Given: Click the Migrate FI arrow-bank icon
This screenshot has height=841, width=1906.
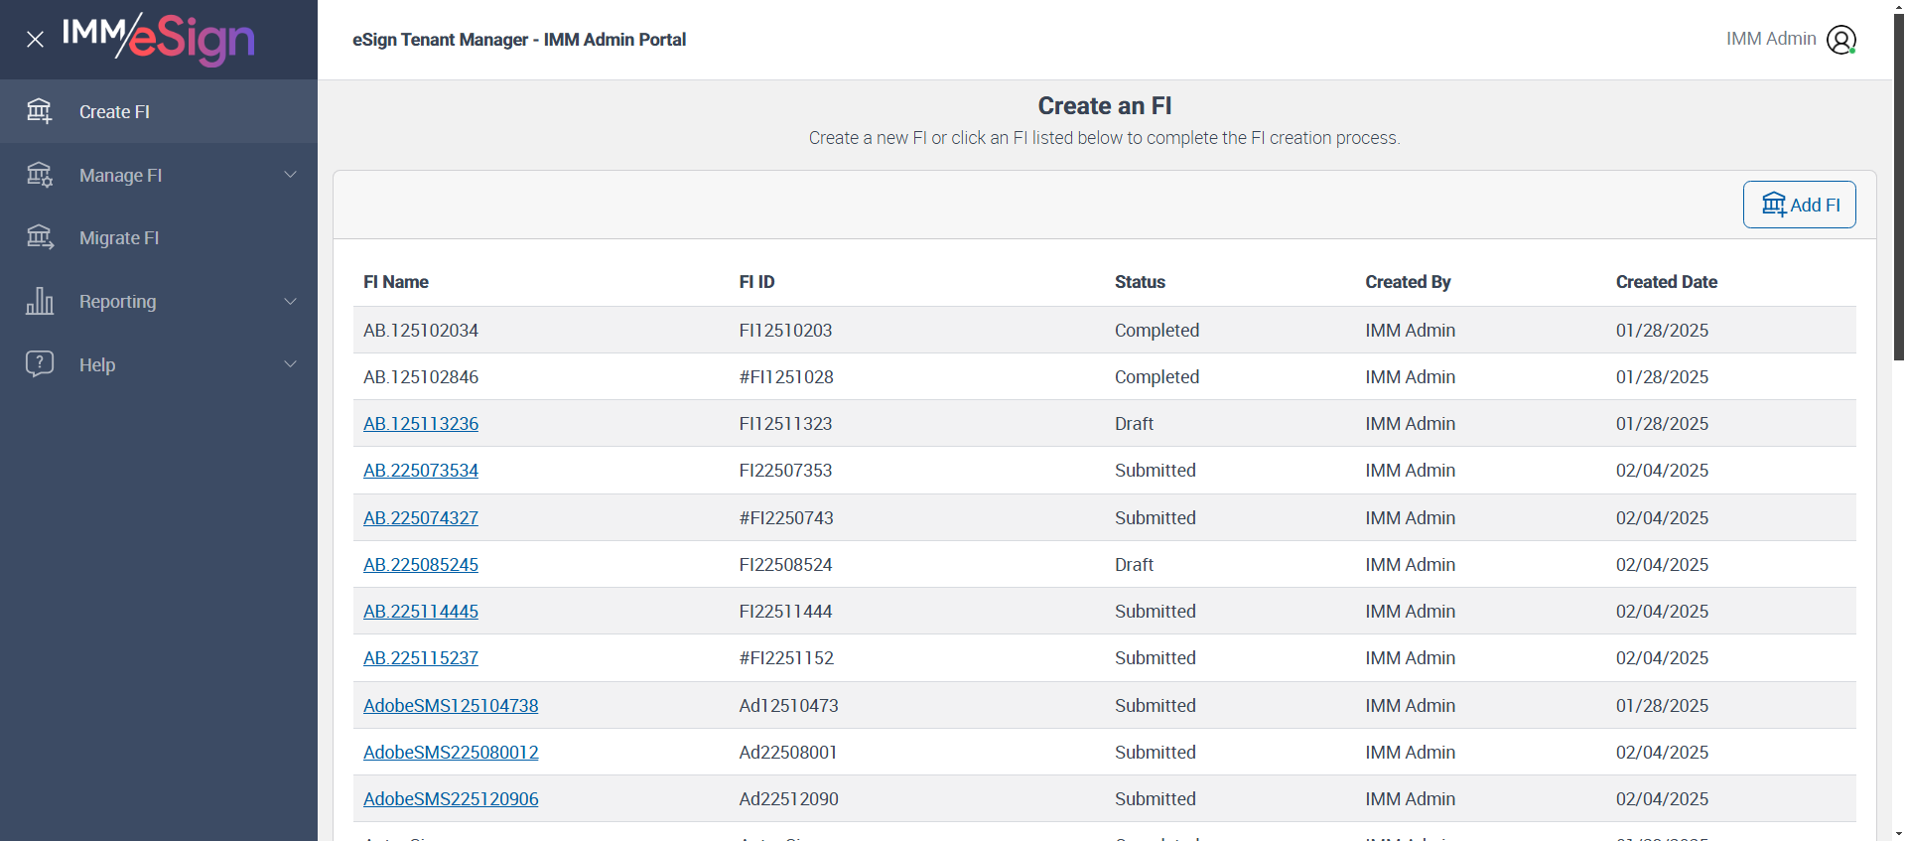Looking at the screenshot, I should [x=40, y=237].
